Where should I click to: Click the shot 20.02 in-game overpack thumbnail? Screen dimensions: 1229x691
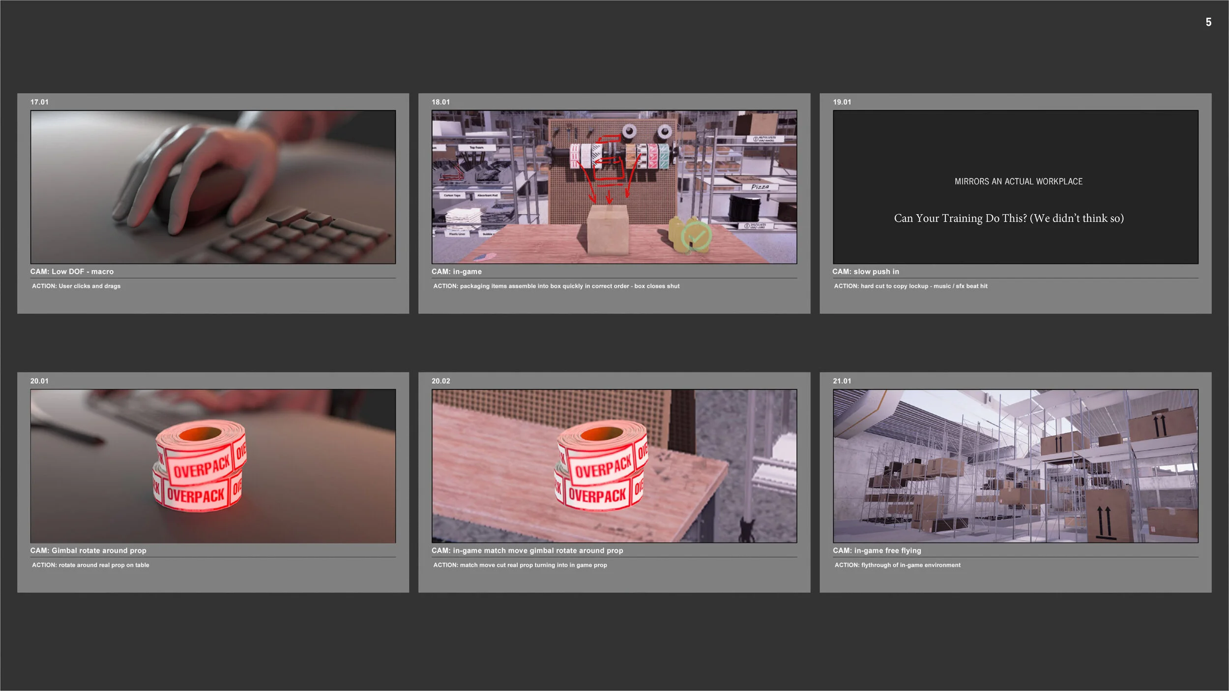tap(614, 466)
